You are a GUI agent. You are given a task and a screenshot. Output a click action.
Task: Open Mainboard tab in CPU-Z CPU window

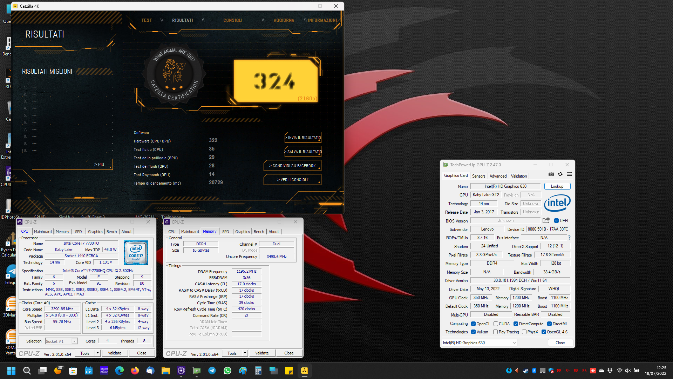coord(43,232)
